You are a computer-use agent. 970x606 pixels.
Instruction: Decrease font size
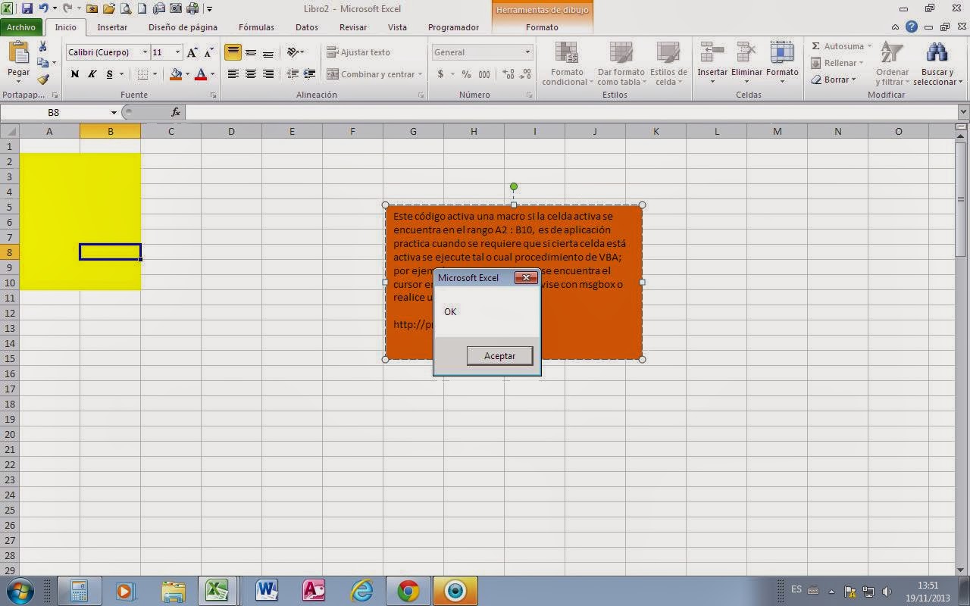208,52
